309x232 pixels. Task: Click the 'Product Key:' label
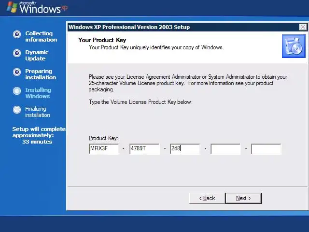[103, 138]
